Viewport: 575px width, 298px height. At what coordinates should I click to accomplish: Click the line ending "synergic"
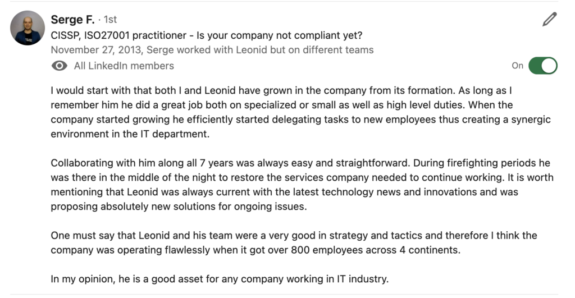click(x=301, y=120)
